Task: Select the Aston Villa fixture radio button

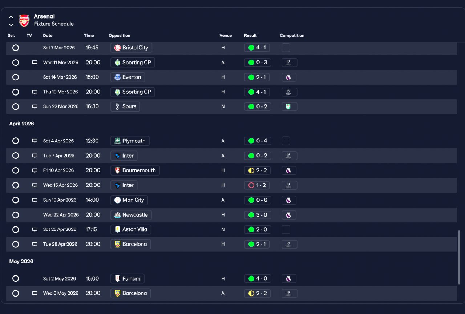Action: click(16, 229)
